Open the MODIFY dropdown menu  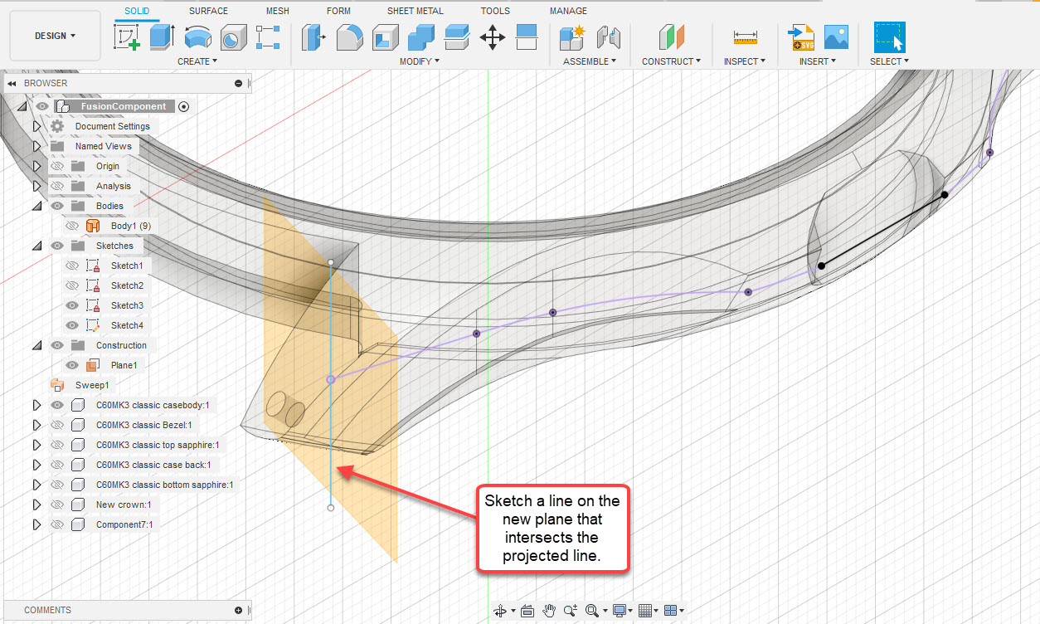tap(416, 61)
